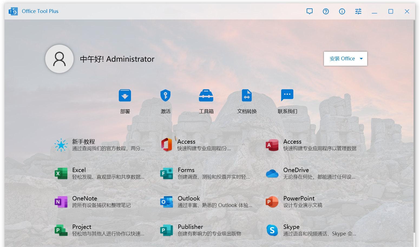
Task: Click the 部署 label
Action: coord(125,111)
